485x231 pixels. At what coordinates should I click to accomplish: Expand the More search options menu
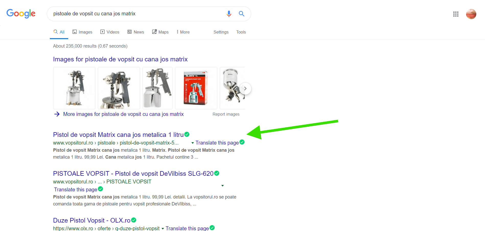(x=183, y=32)
